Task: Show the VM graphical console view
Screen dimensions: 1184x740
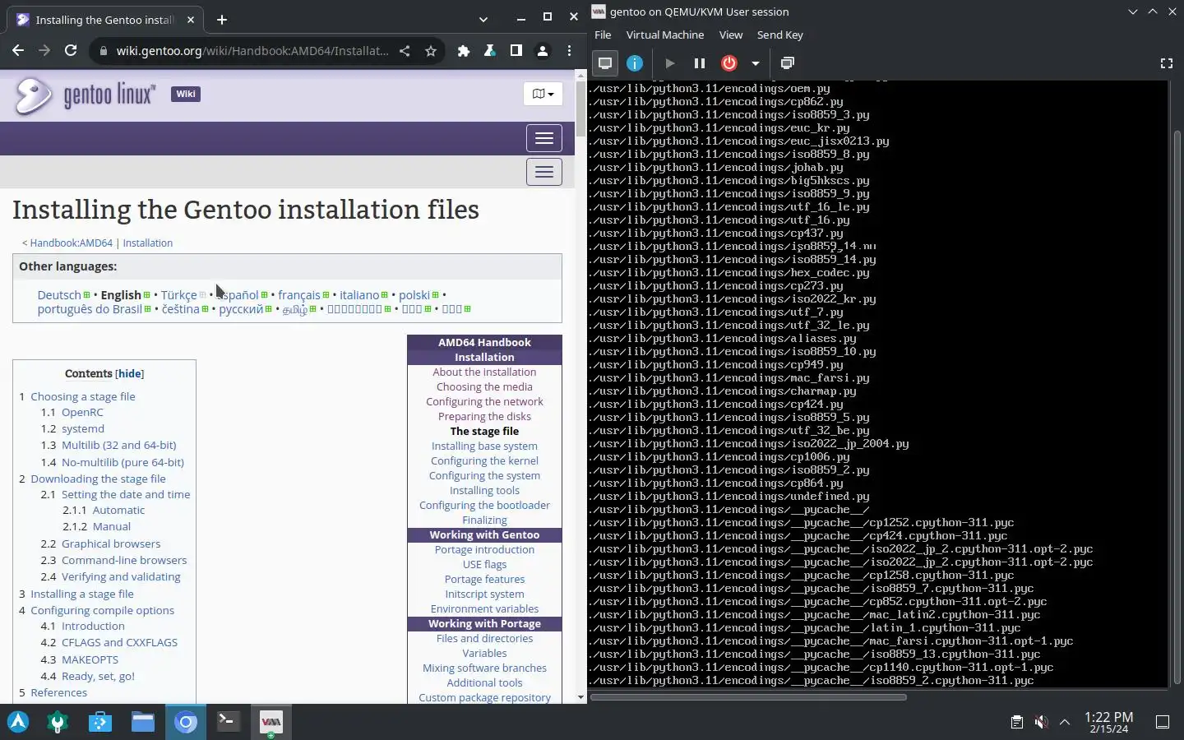Action: pos(606,63)
